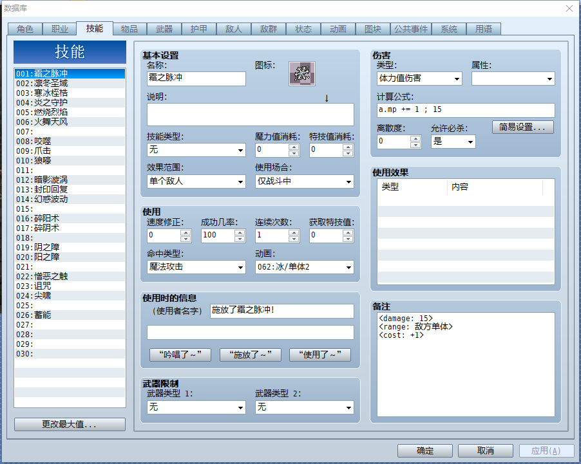Viewport: 581px width, 464px height.
Task: Click the 计算公式 formula field
Action: 466,110
